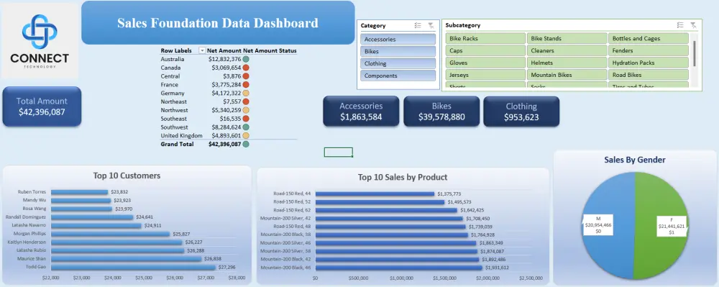Click the Top 10 Sales by Product title
The height and width of the screenshot is (287, 719).
click(x=403, y=178)
